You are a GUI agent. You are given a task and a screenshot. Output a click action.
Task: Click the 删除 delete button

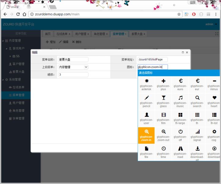(77, 42)
